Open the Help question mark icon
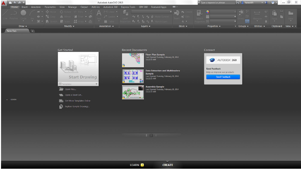The height and width of the screenshot is (169, 301). tap(273, 2)
